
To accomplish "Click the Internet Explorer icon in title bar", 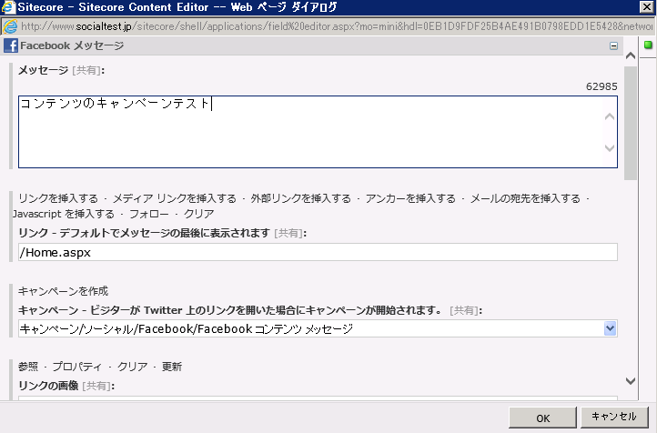I will [8, 8].
